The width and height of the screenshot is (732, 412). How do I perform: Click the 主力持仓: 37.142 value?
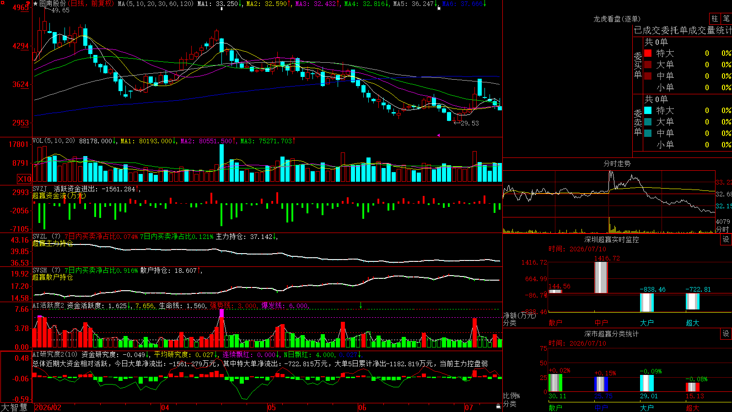pyautogui.click(x=244, y=237)
